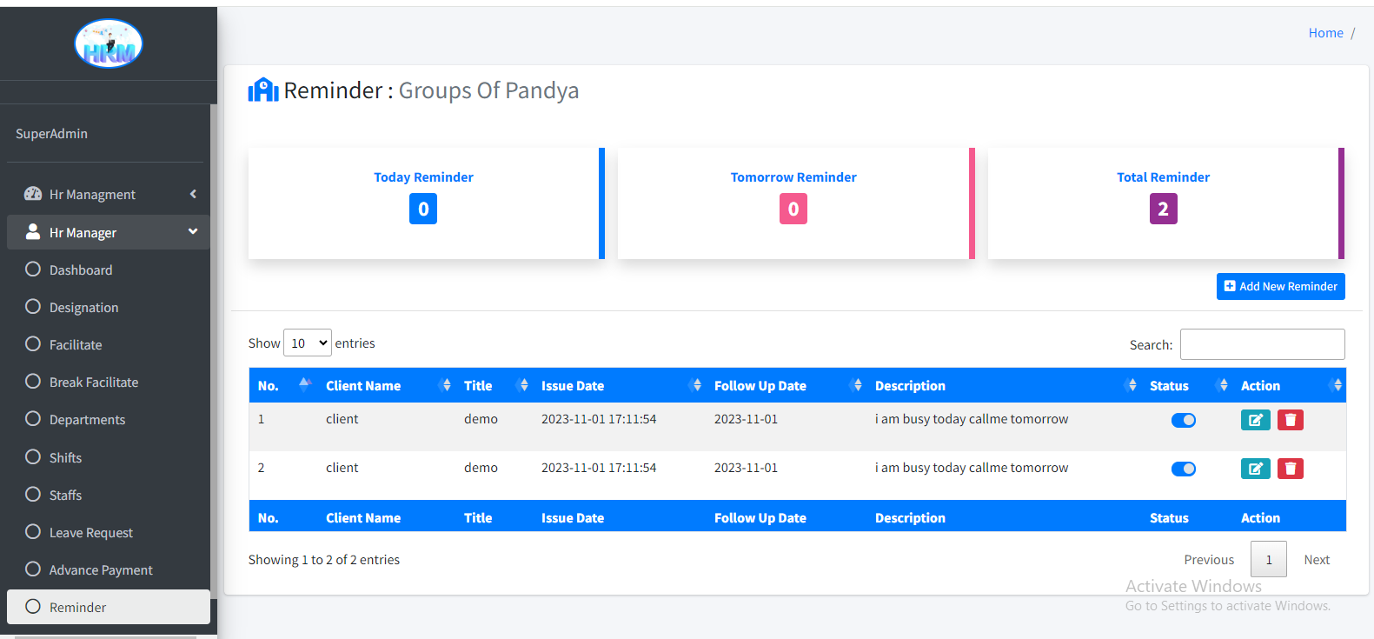
Task: Click the circle icon beside Shifts
Action: coord(33,456)
